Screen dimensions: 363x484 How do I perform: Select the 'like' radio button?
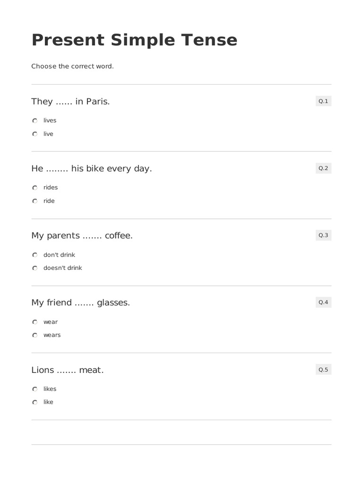point(35,402)
